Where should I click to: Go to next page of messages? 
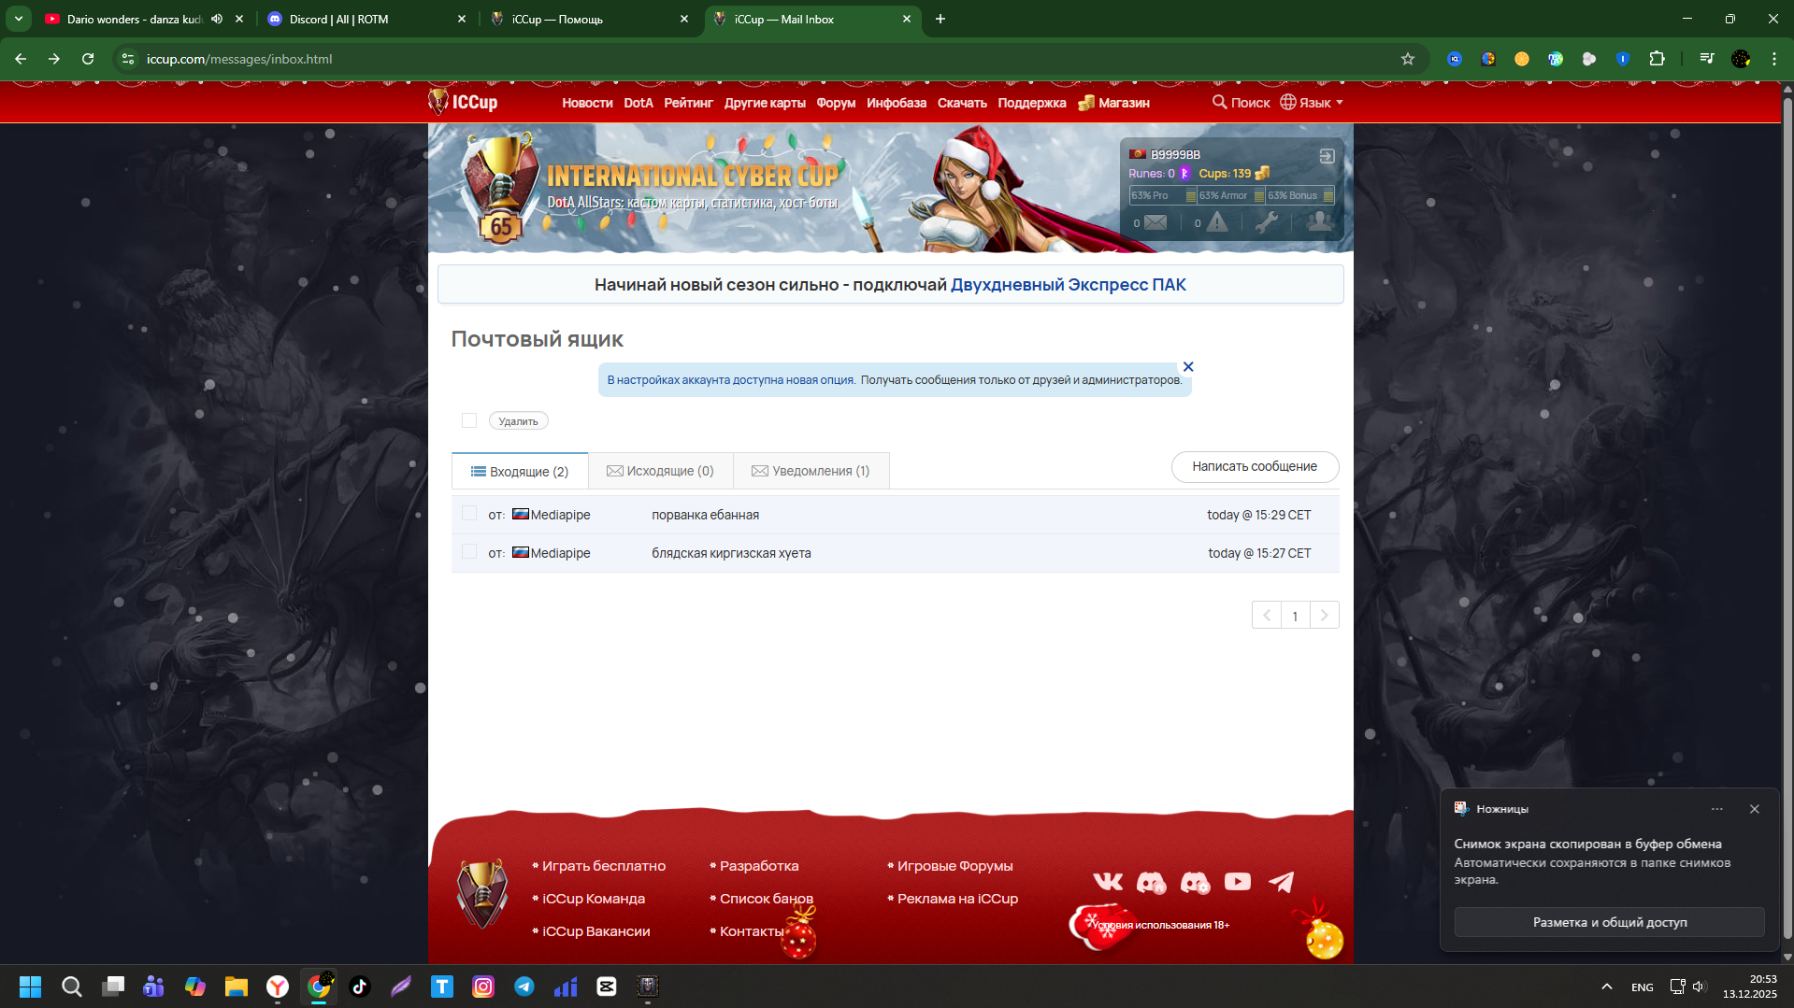pyautogui.click(x=1325, y=615)
